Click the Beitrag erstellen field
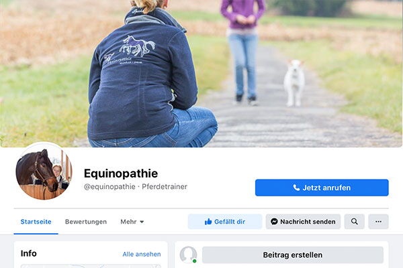Viewport: 403px width, 268px height. click(293, 255)
